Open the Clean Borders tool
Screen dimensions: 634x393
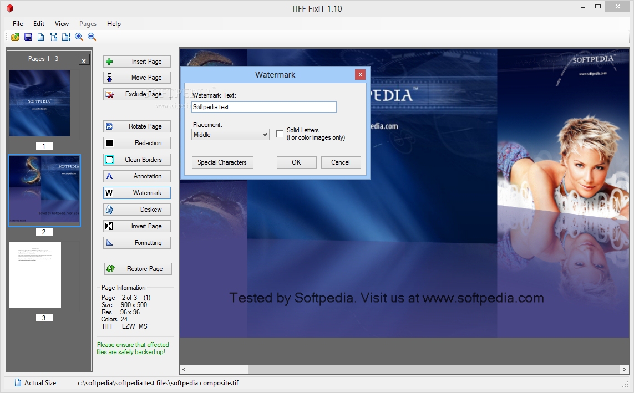click(137, 160)
